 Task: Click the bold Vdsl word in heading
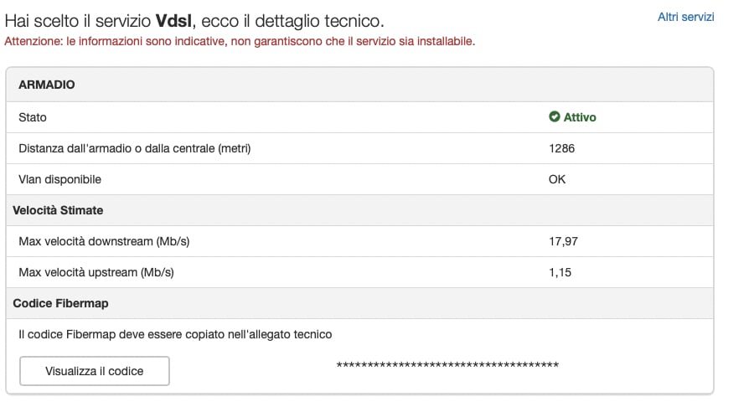[174, 21]
